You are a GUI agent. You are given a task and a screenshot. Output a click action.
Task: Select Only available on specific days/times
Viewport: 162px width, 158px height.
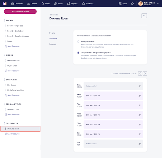[x=78, y=53]
